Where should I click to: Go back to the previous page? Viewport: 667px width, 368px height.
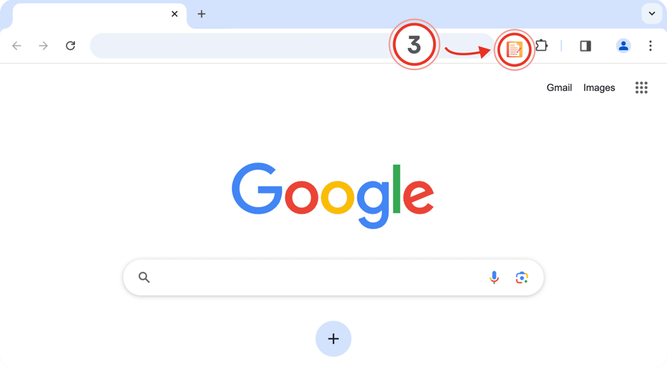click(16, 46)
